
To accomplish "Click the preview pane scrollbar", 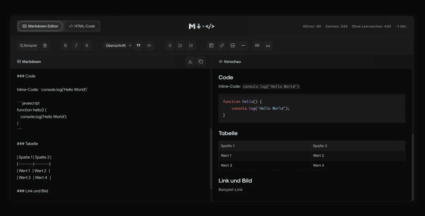I will tap(413, 167).
